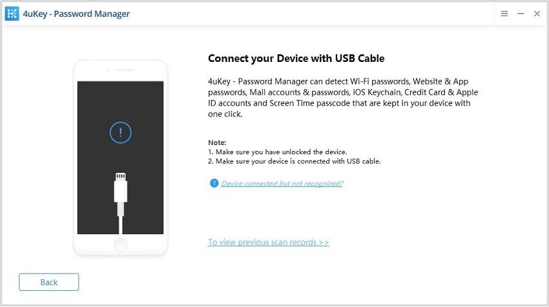The width and height of the screenshot is (549, 307).
Task: Click the 4uKey app logo icon
Action: pos(12,14)
